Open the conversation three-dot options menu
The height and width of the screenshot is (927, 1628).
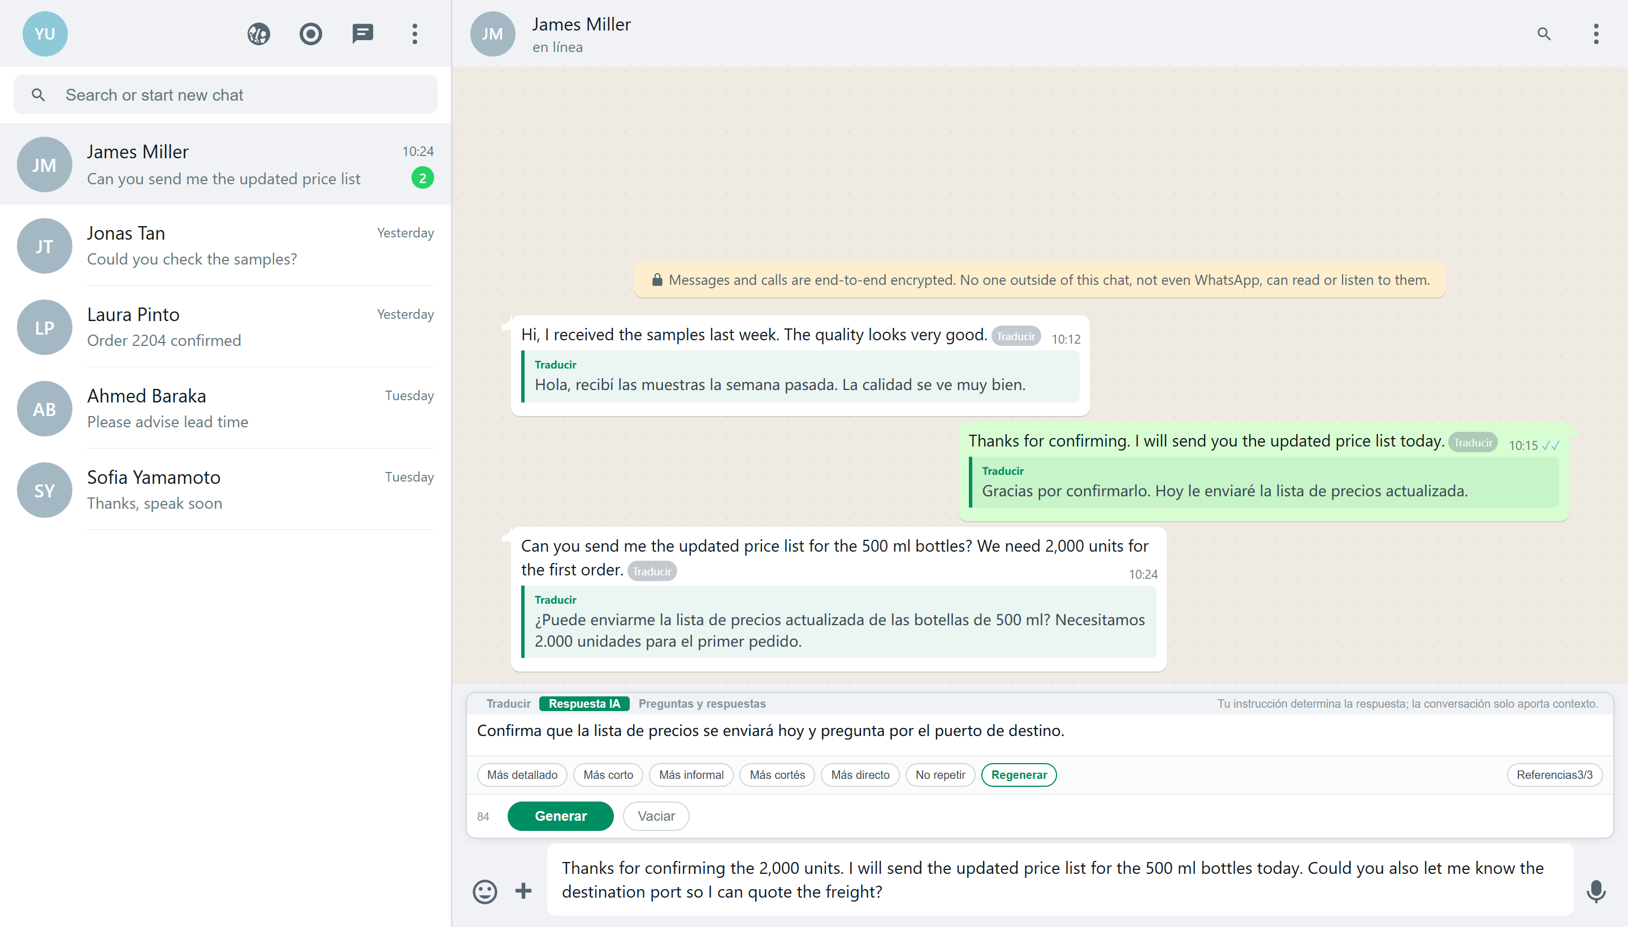(x=1596, y=34)
